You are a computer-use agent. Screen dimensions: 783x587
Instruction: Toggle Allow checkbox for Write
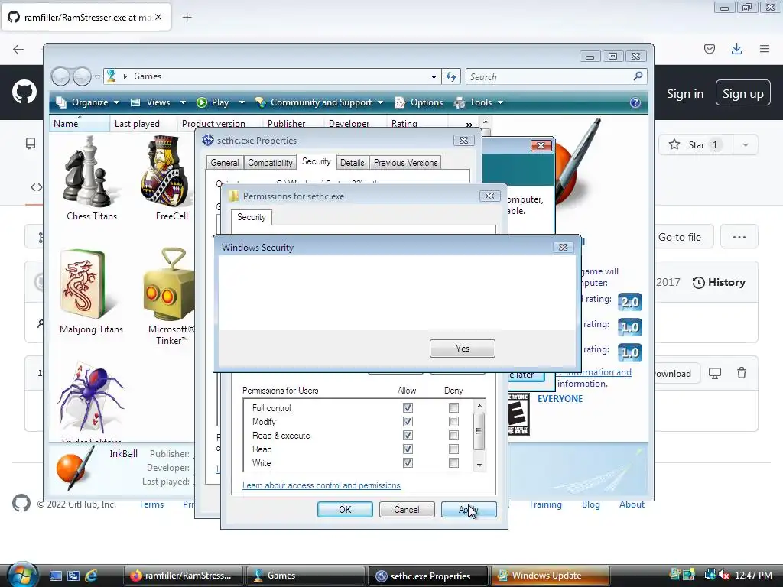408,462
